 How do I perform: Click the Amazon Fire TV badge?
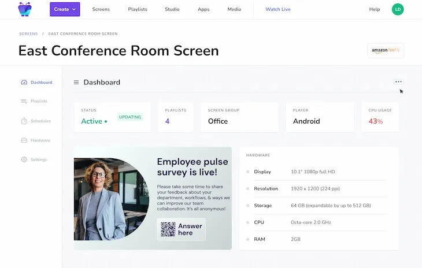pos(386,50)
